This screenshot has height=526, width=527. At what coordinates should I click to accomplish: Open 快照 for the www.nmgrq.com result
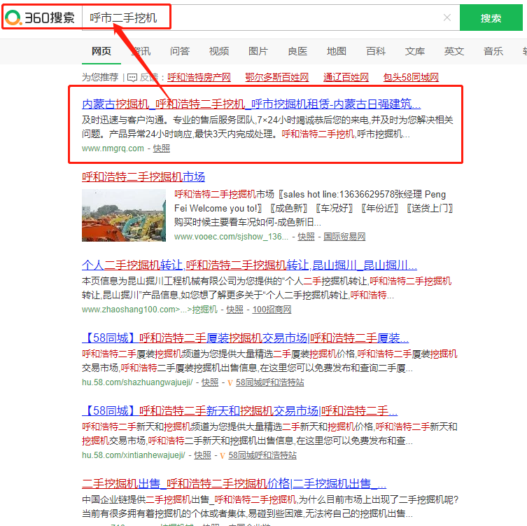162,148
